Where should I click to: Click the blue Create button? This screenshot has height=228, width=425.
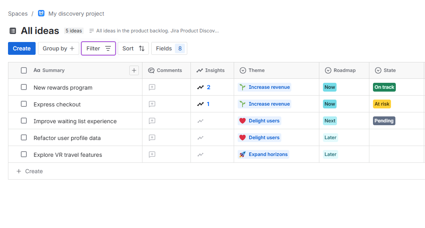coord(22,48)
